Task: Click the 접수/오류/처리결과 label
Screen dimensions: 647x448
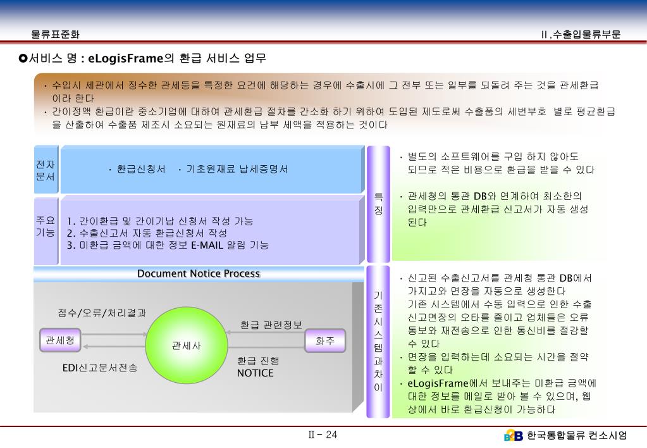Action: coord(102,313)
